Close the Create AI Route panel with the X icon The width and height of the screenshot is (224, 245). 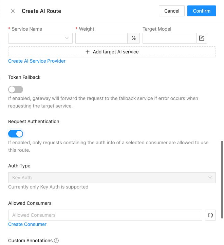pos(13,11)
